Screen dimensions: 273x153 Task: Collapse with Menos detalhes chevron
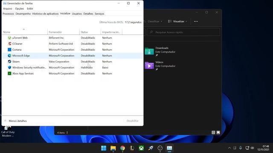[x=6, y=121]
